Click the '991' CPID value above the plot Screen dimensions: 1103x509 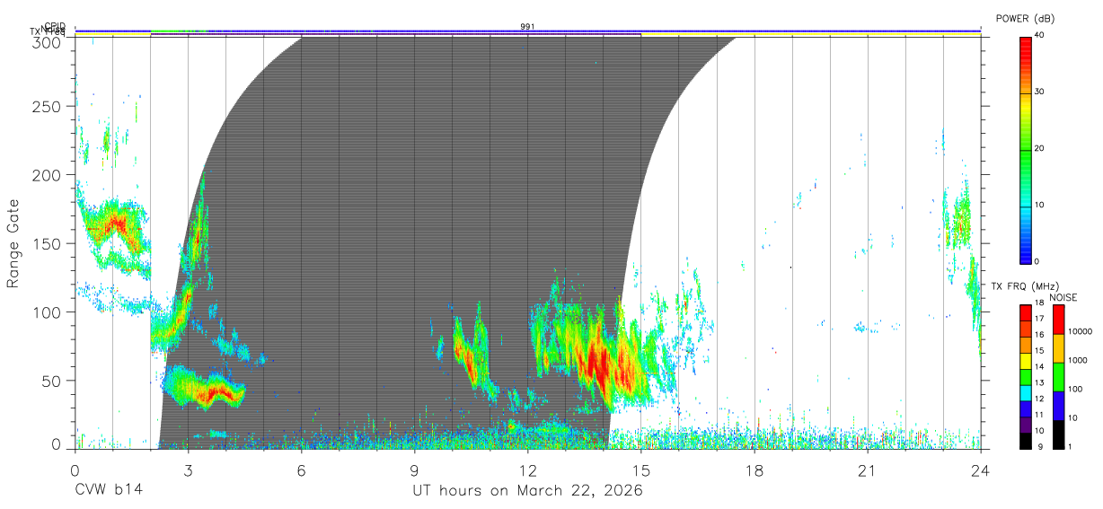tap(527, 27)
